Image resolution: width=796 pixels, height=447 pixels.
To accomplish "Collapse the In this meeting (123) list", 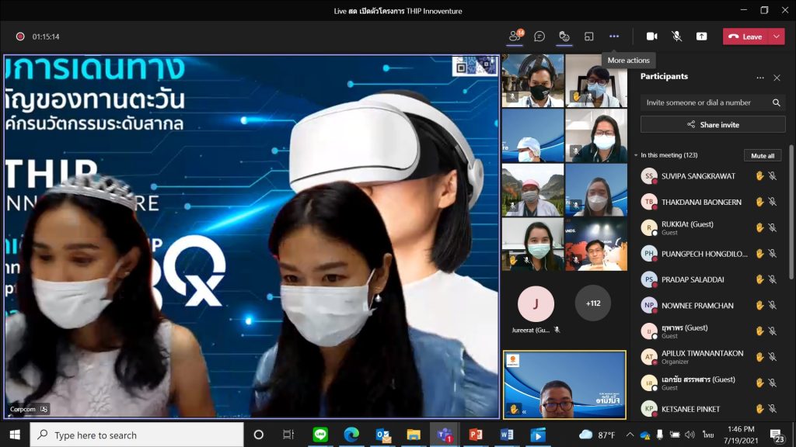I will pos(636,155).
